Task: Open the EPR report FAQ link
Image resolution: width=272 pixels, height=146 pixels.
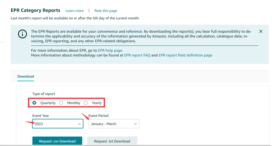Action: point(137,55)
